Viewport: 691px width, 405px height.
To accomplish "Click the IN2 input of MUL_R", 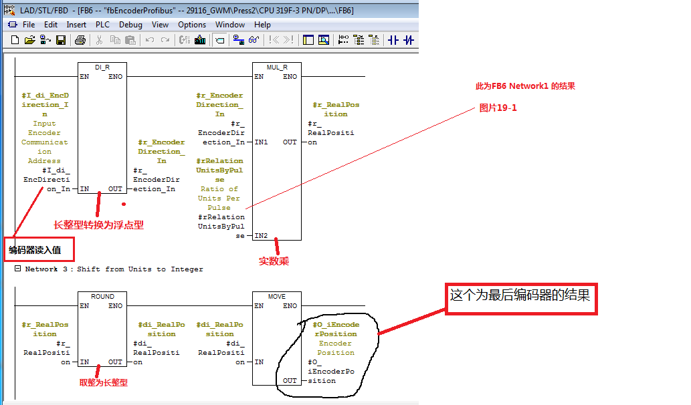I will pos(261,236).
